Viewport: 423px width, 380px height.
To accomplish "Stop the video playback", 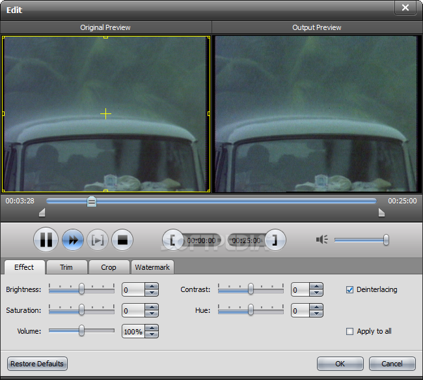I will tap(122, 240).
